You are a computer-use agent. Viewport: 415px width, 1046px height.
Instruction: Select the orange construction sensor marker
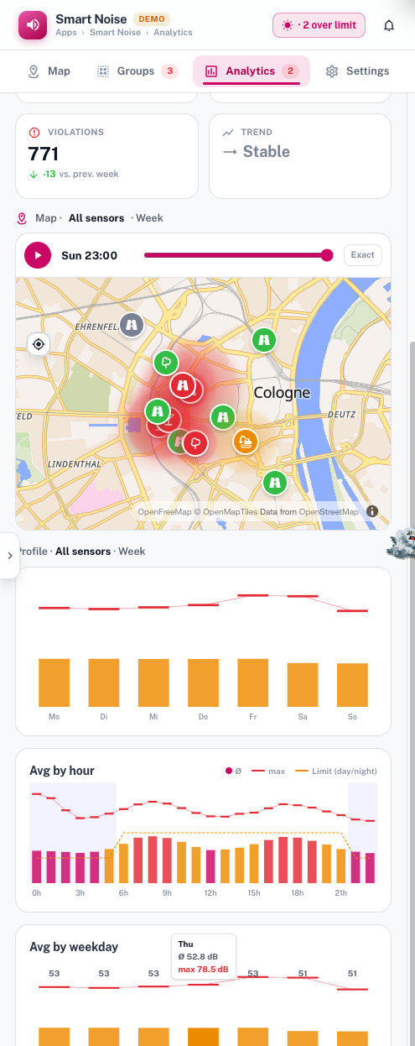[246, 441]
